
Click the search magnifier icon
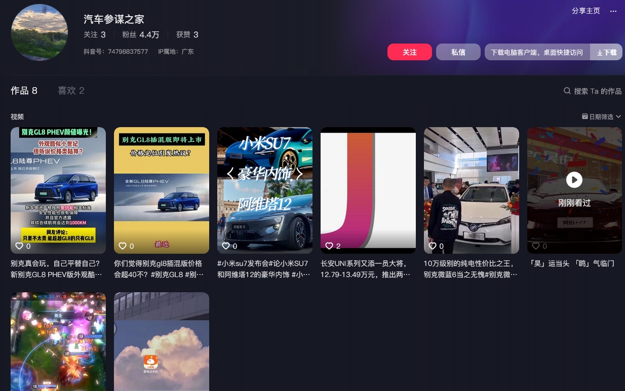click(567, 91)
